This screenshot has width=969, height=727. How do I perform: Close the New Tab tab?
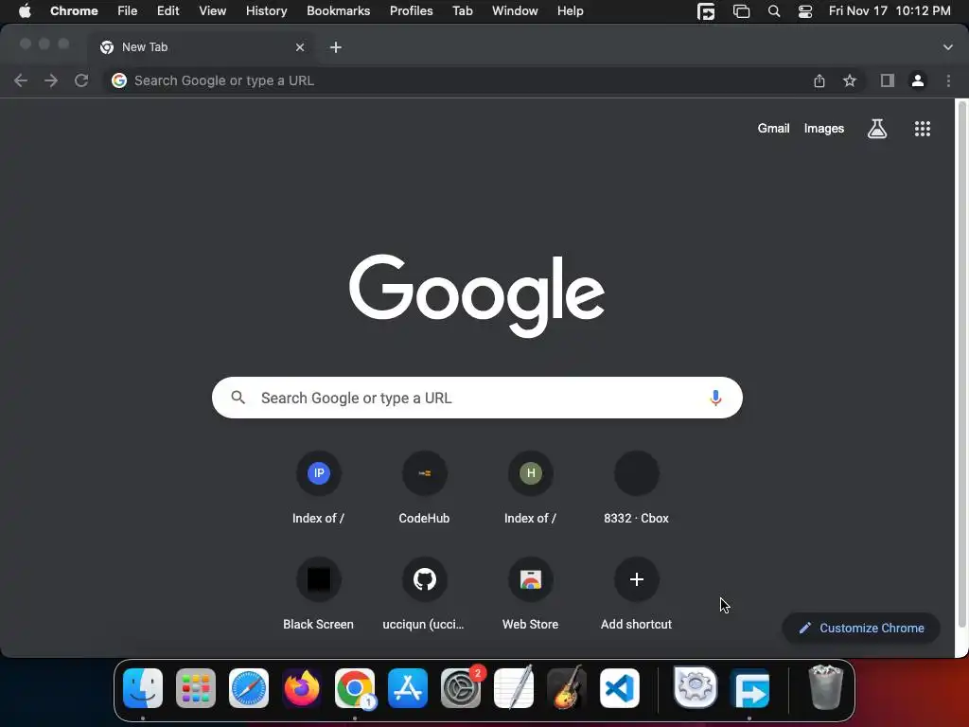click(x=300, y=47)
